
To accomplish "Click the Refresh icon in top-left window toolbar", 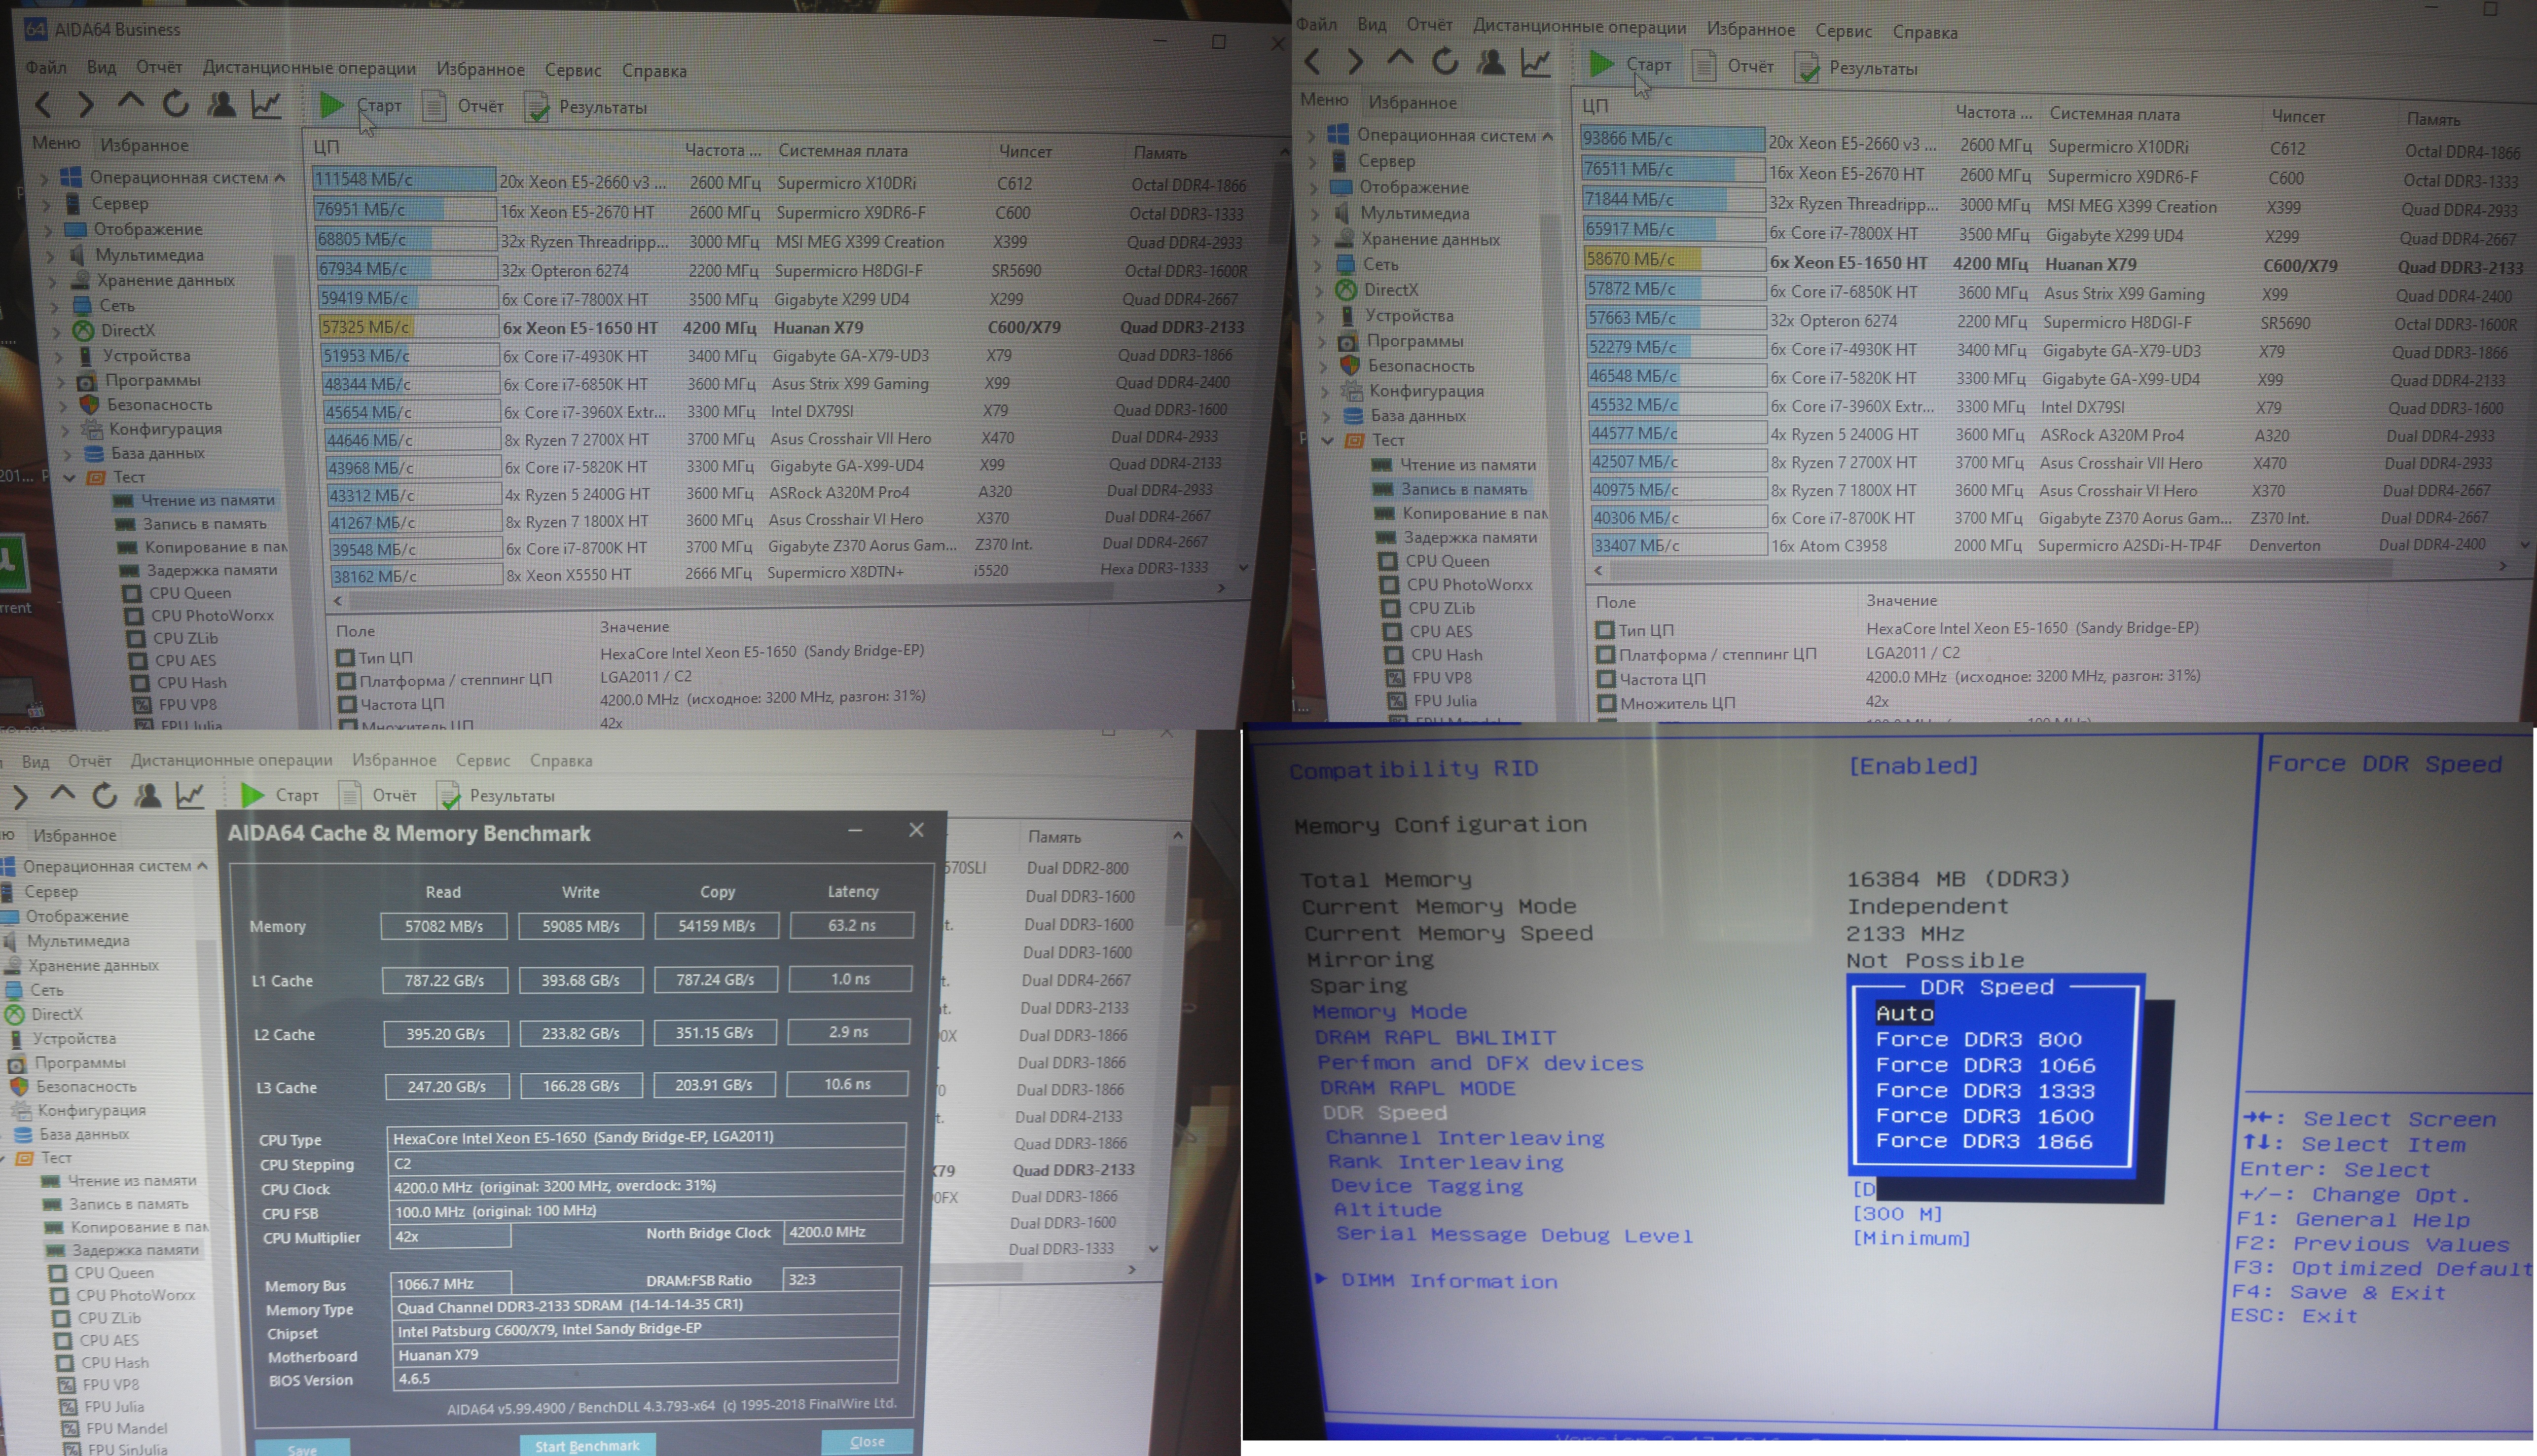I will (x=176, y=104).
